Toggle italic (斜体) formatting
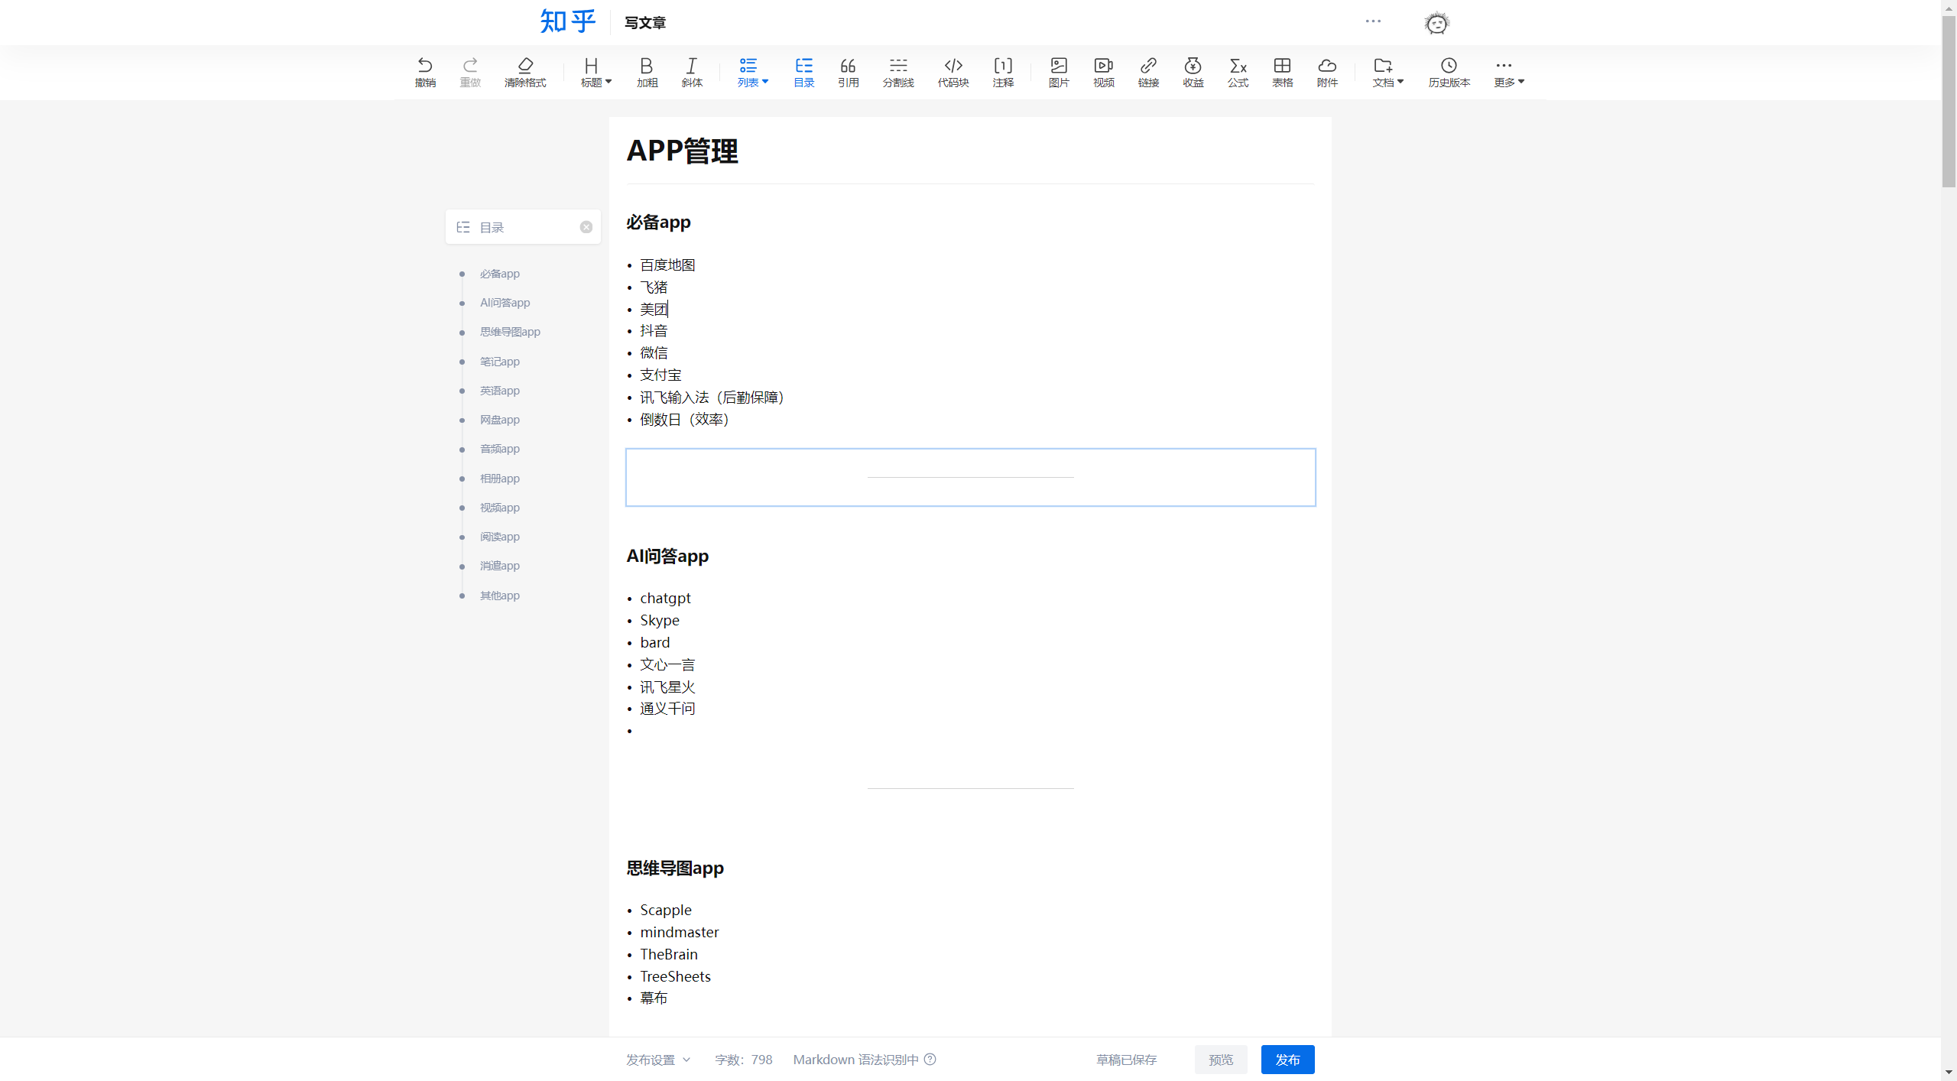 pos(692,73)
